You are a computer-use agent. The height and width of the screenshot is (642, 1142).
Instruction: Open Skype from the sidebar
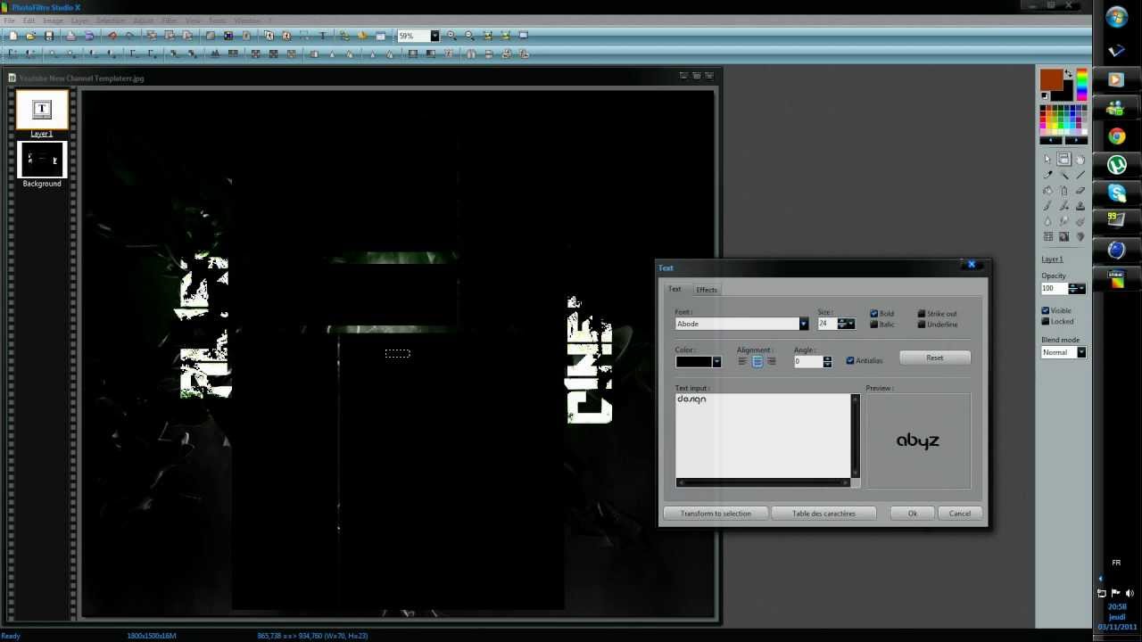coord(1117,193)
